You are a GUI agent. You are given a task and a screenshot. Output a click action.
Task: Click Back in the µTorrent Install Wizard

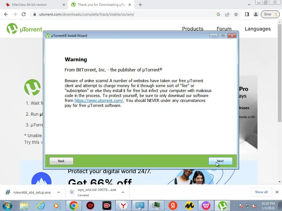click(x=61, y=161)
